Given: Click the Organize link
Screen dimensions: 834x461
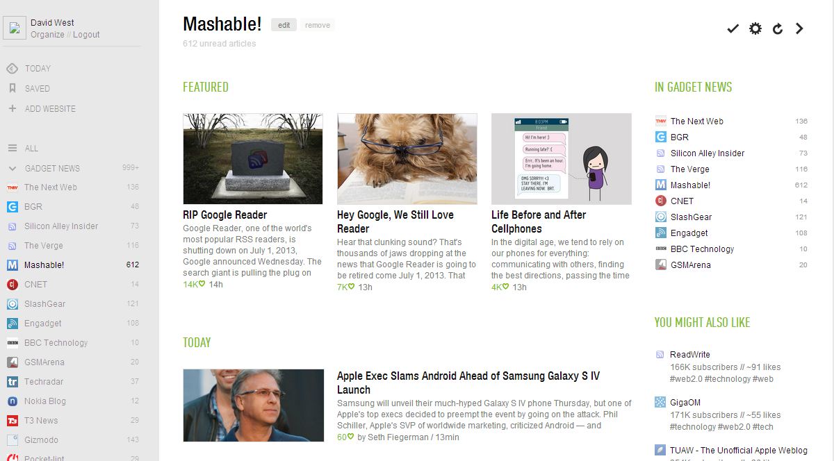Looking at the screenshot, I should click(47, 34).
